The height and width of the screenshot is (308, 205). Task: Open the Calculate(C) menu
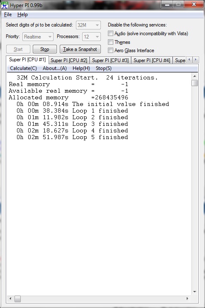pos(23,68)
